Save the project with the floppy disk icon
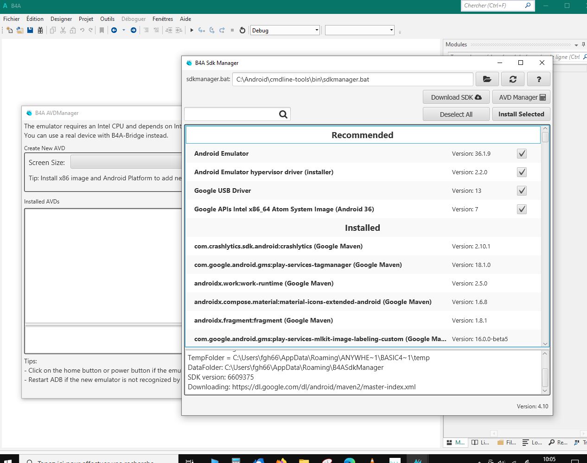The image size is (587, 463). click(x=30, y=30)
